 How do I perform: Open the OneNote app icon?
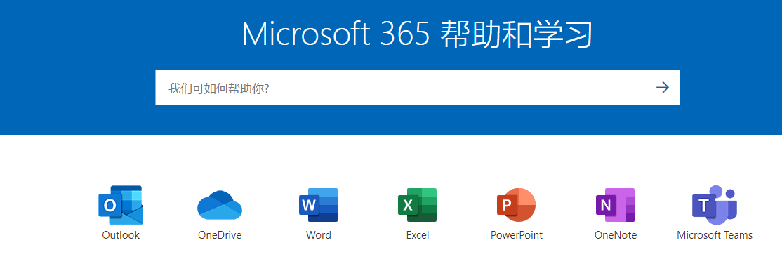(x=616, y=205)
